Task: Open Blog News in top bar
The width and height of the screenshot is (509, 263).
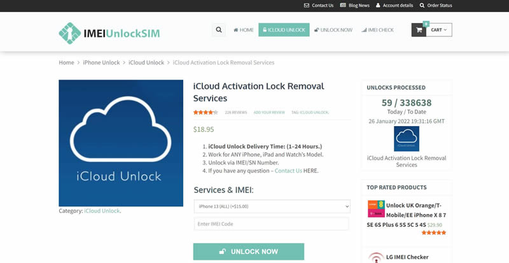Action: 355,6
